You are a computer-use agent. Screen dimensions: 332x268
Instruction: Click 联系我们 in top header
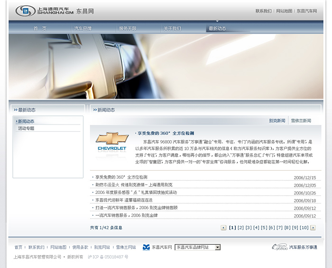pyautogui.click(x=263, y=11)
